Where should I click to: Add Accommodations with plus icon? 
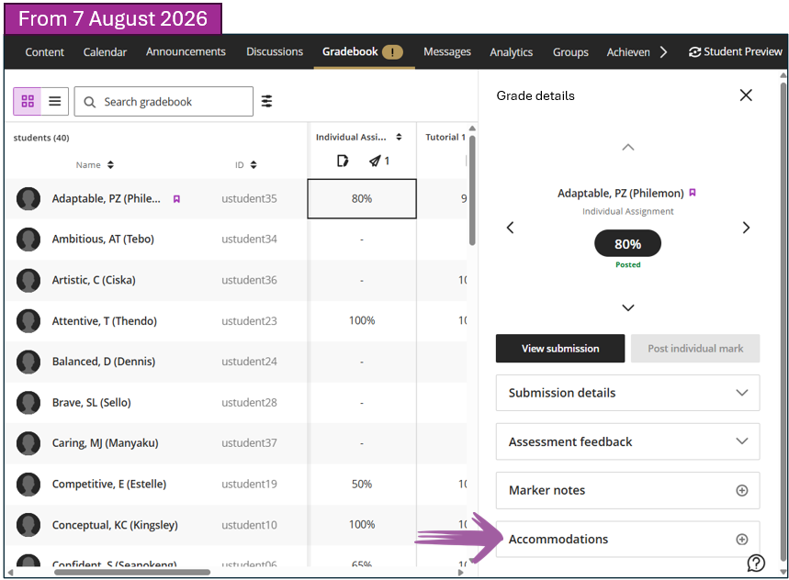[x=742, y=540]
